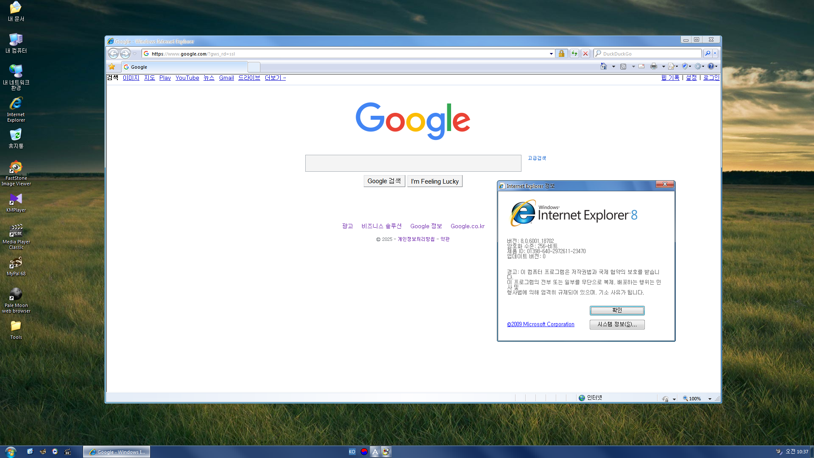Click the security lock icon in address bar

pos(561,53)
